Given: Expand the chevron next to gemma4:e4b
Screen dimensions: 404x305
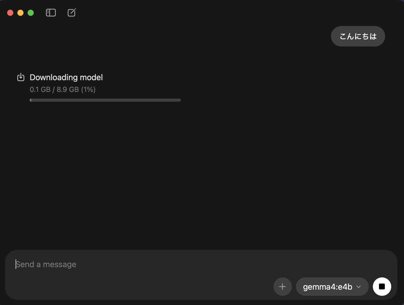Looking at the screenshot, I should [359, 287].
